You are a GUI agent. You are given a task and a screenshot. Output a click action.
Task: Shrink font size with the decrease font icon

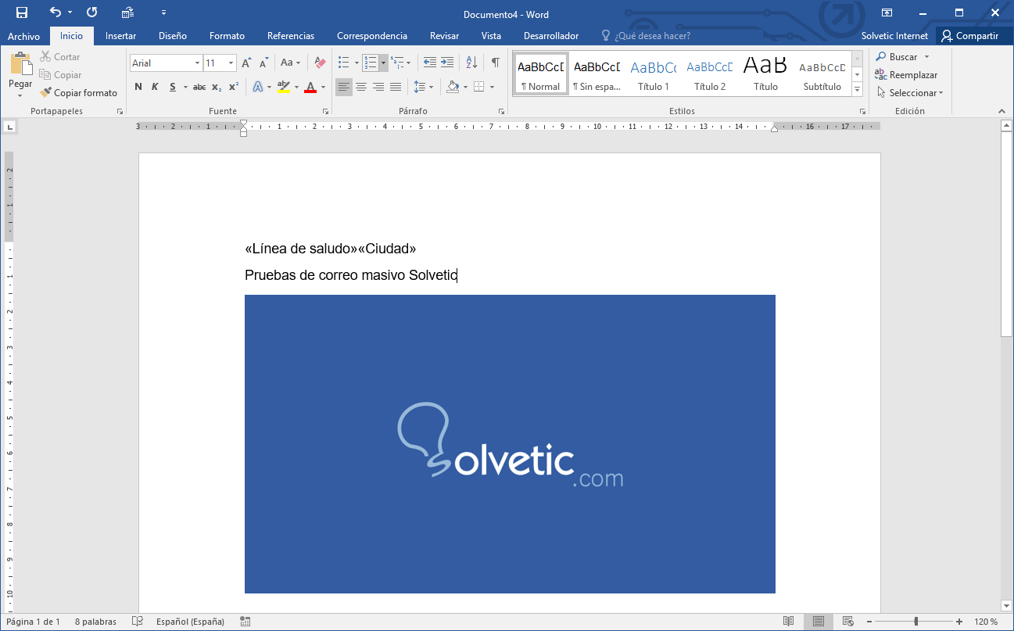click(263, 63)
